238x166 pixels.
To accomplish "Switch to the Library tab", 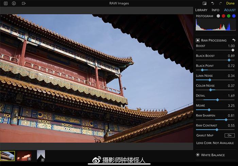I will [201, 10].
